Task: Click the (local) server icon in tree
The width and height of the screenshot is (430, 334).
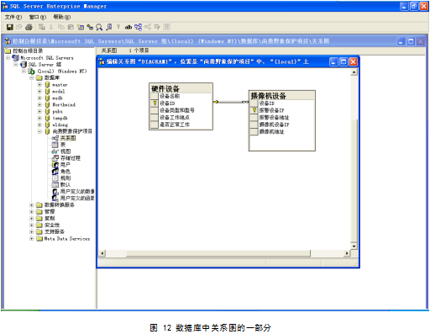Action: [31, 72]
